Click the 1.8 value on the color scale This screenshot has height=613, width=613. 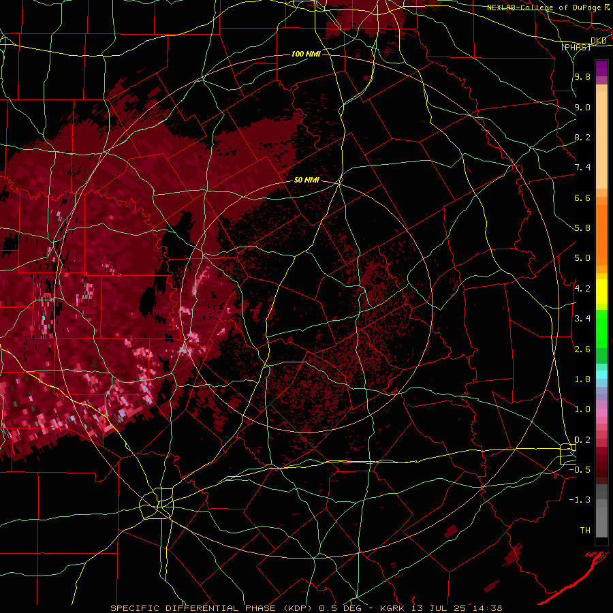tap(582, 379)
